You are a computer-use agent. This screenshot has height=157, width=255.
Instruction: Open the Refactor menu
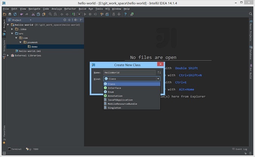click(x=70, y=9)
